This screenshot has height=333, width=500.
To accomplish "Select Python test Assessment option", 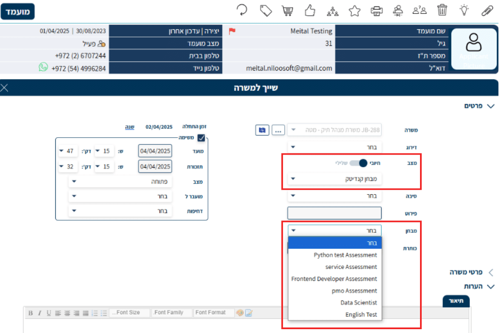I will [x=335, y=255].
